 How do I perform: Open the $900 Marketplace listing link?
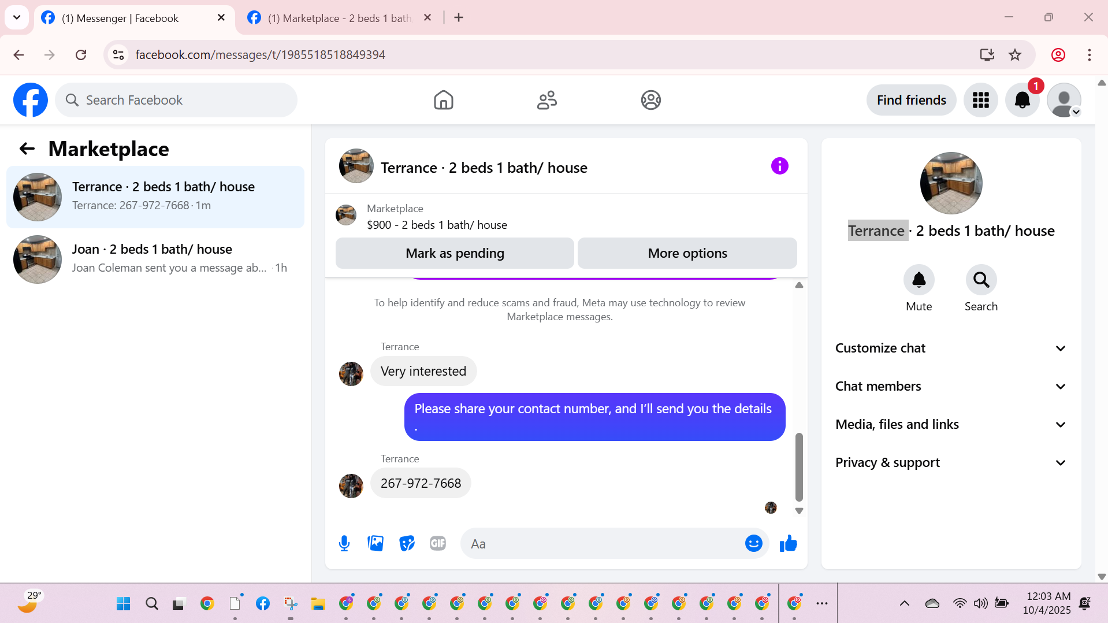pos(437,225)
